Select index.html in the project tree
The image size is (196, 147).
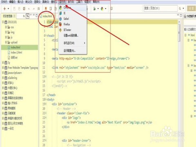point(16,47)
